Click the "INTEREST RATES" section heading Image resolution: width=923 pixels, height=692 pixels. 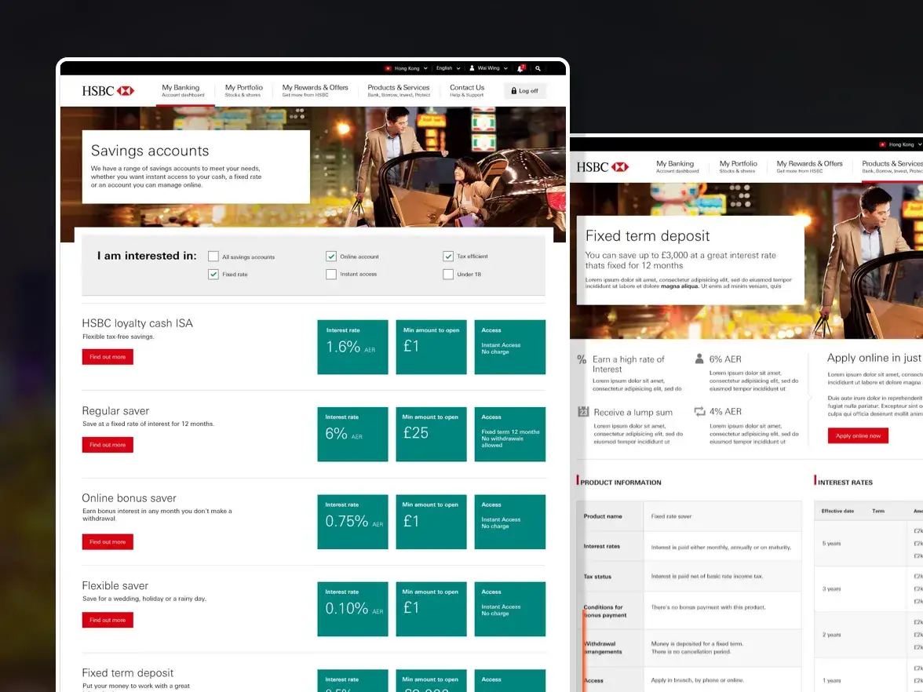pos(845,483)
